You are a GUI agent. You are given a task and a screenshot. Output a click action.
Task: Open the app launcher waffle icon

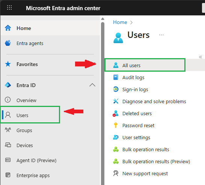pyautogui.click(x=9, y=8)
